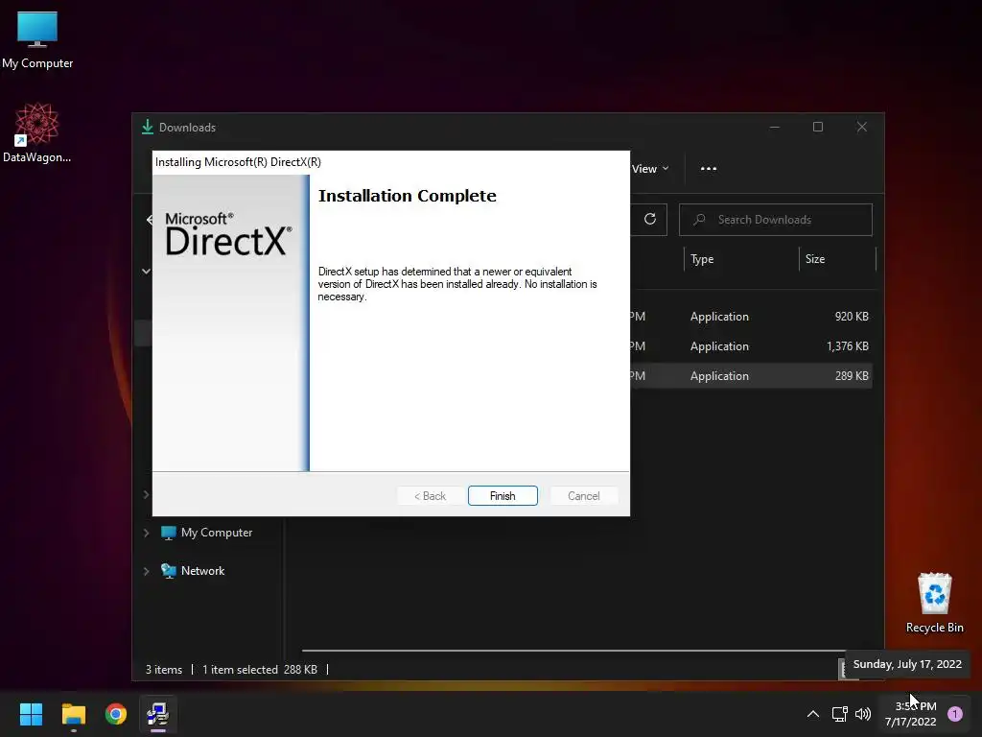Open the notification badge in the taskbar
Viewport: 982px width, 737px height.
[955, 714]
